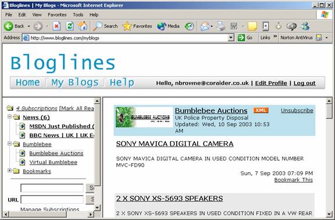Click the search input field above URL
335x220 pixels.
pyautogui.click(x=52, y=188)
